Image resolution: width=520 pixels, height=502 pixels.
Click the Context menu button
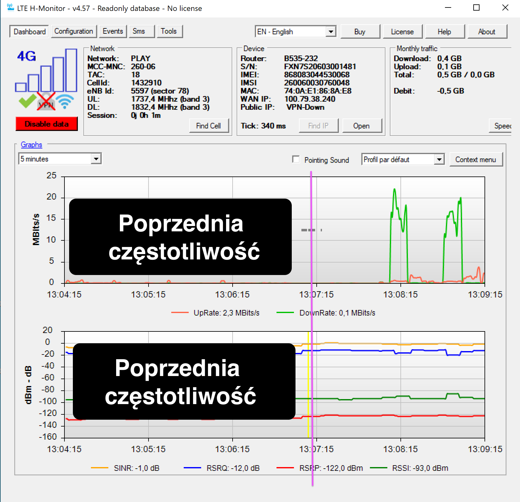pos(476,159)
